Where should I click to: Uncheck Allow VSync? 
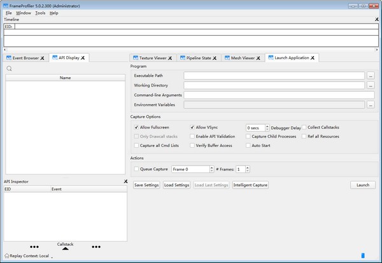(192, 127)
